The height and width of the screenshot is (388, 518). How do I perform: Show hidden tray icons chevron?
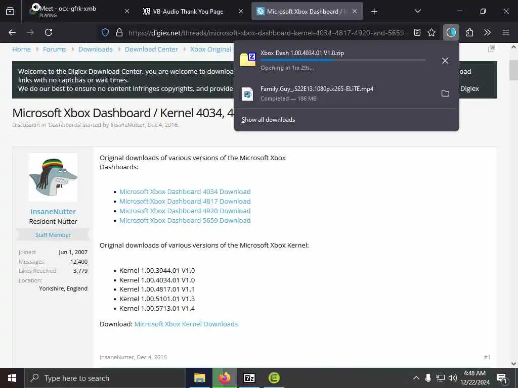click(x=416, y=378)
